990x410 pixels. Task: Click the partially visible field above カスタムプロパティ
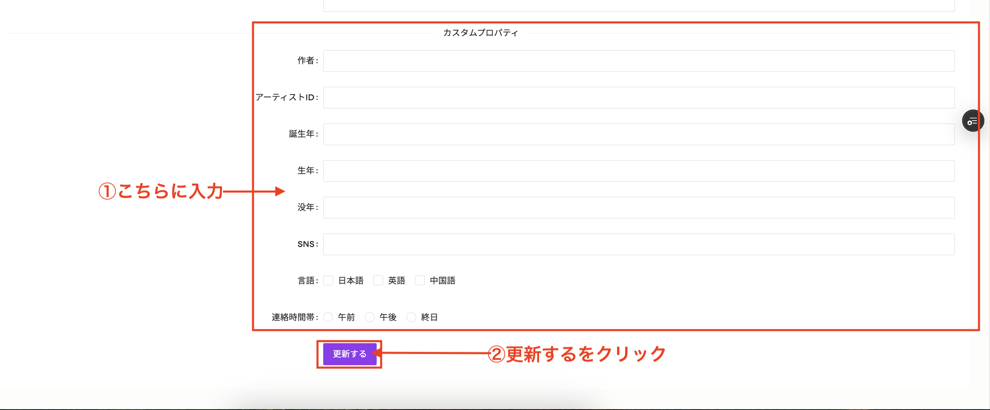pyautogui.click(x=639, y=6)
